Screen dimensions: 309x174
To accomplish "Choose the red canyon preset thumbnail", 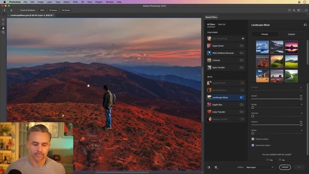I will click(x=262, y=61).
